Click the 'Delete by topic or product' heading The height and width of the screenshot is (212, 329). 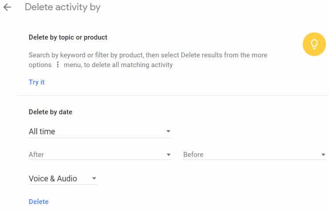coord(68,37)
